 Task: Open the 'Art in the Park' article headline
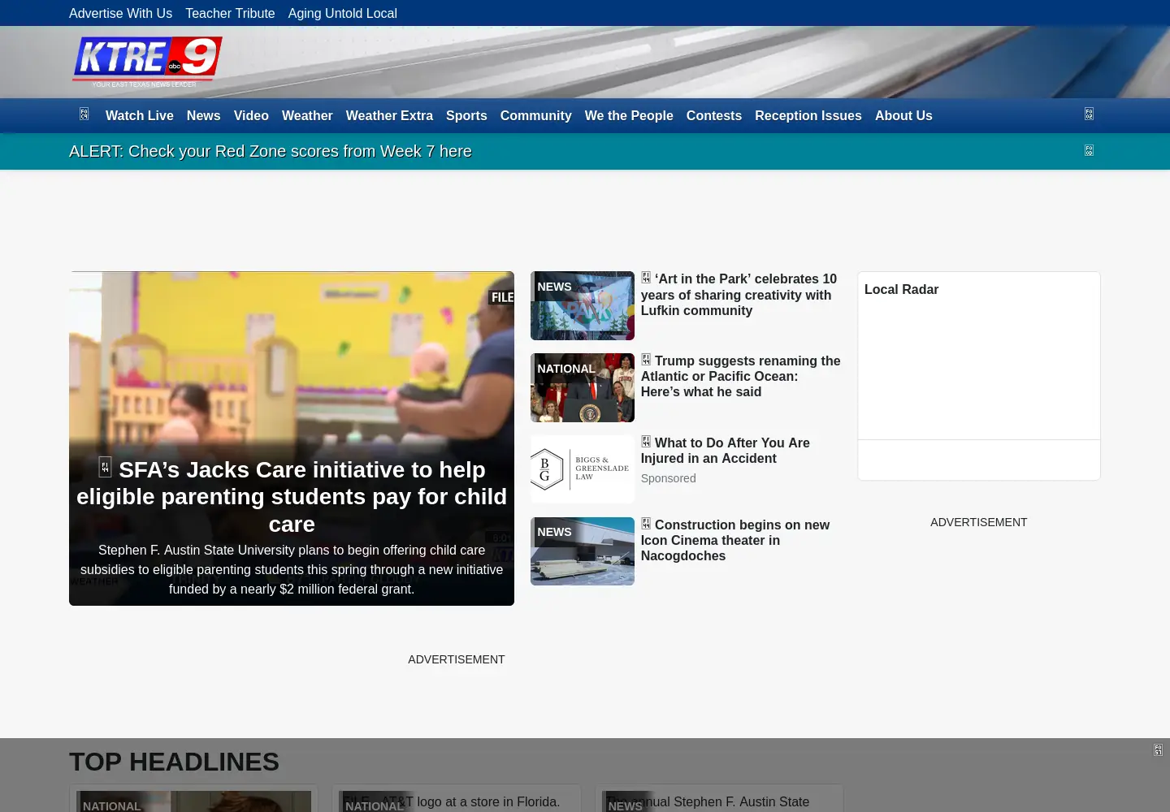pyautogui.click(x=739, y=295)
